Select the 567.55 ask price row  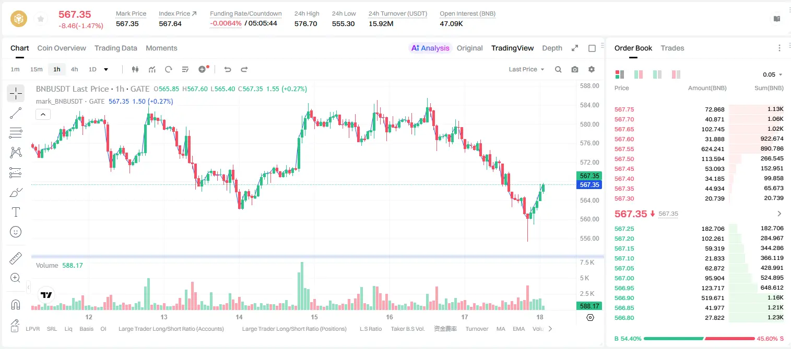pyautogui.click(x=699, y=149)
